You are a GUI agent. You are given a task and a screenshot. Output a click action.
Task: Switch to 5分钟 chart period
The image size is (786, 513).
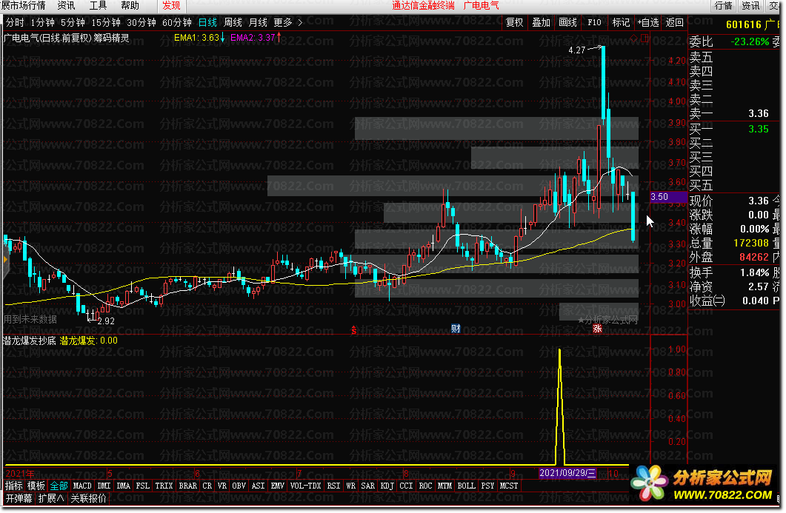tap(73, 22)
